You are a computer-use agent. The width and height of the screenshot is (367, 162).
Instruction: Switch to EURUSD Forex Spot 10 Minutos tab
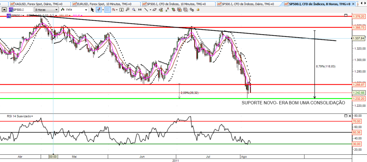click(x=105, y=4)
